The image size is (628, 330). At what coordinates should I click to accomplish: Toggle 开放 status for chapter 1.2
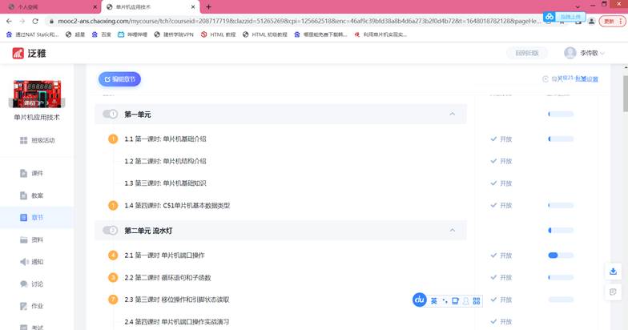coord(501,161)
